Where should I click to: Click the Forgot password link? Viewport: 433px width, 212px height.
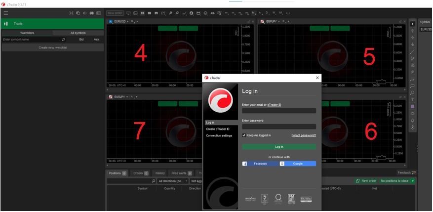(304, 135)
